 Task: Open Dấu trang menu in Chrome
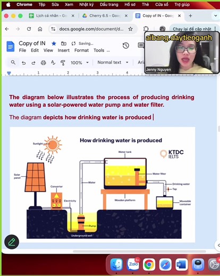coord(109,5)
